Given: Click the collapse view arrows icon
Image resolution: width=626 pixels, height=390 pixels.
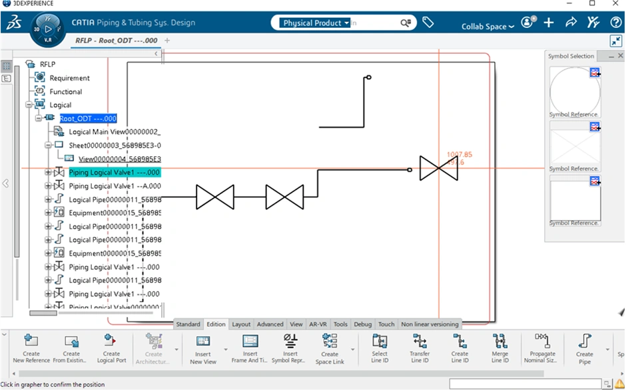Looking at the screenshot, I should tap(616, 41).
